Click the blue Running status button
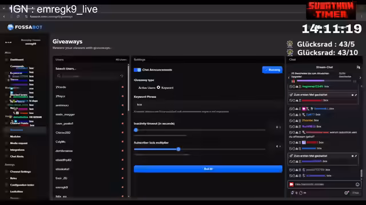Viewport: 366px width, 205px height. pos(272,69)
